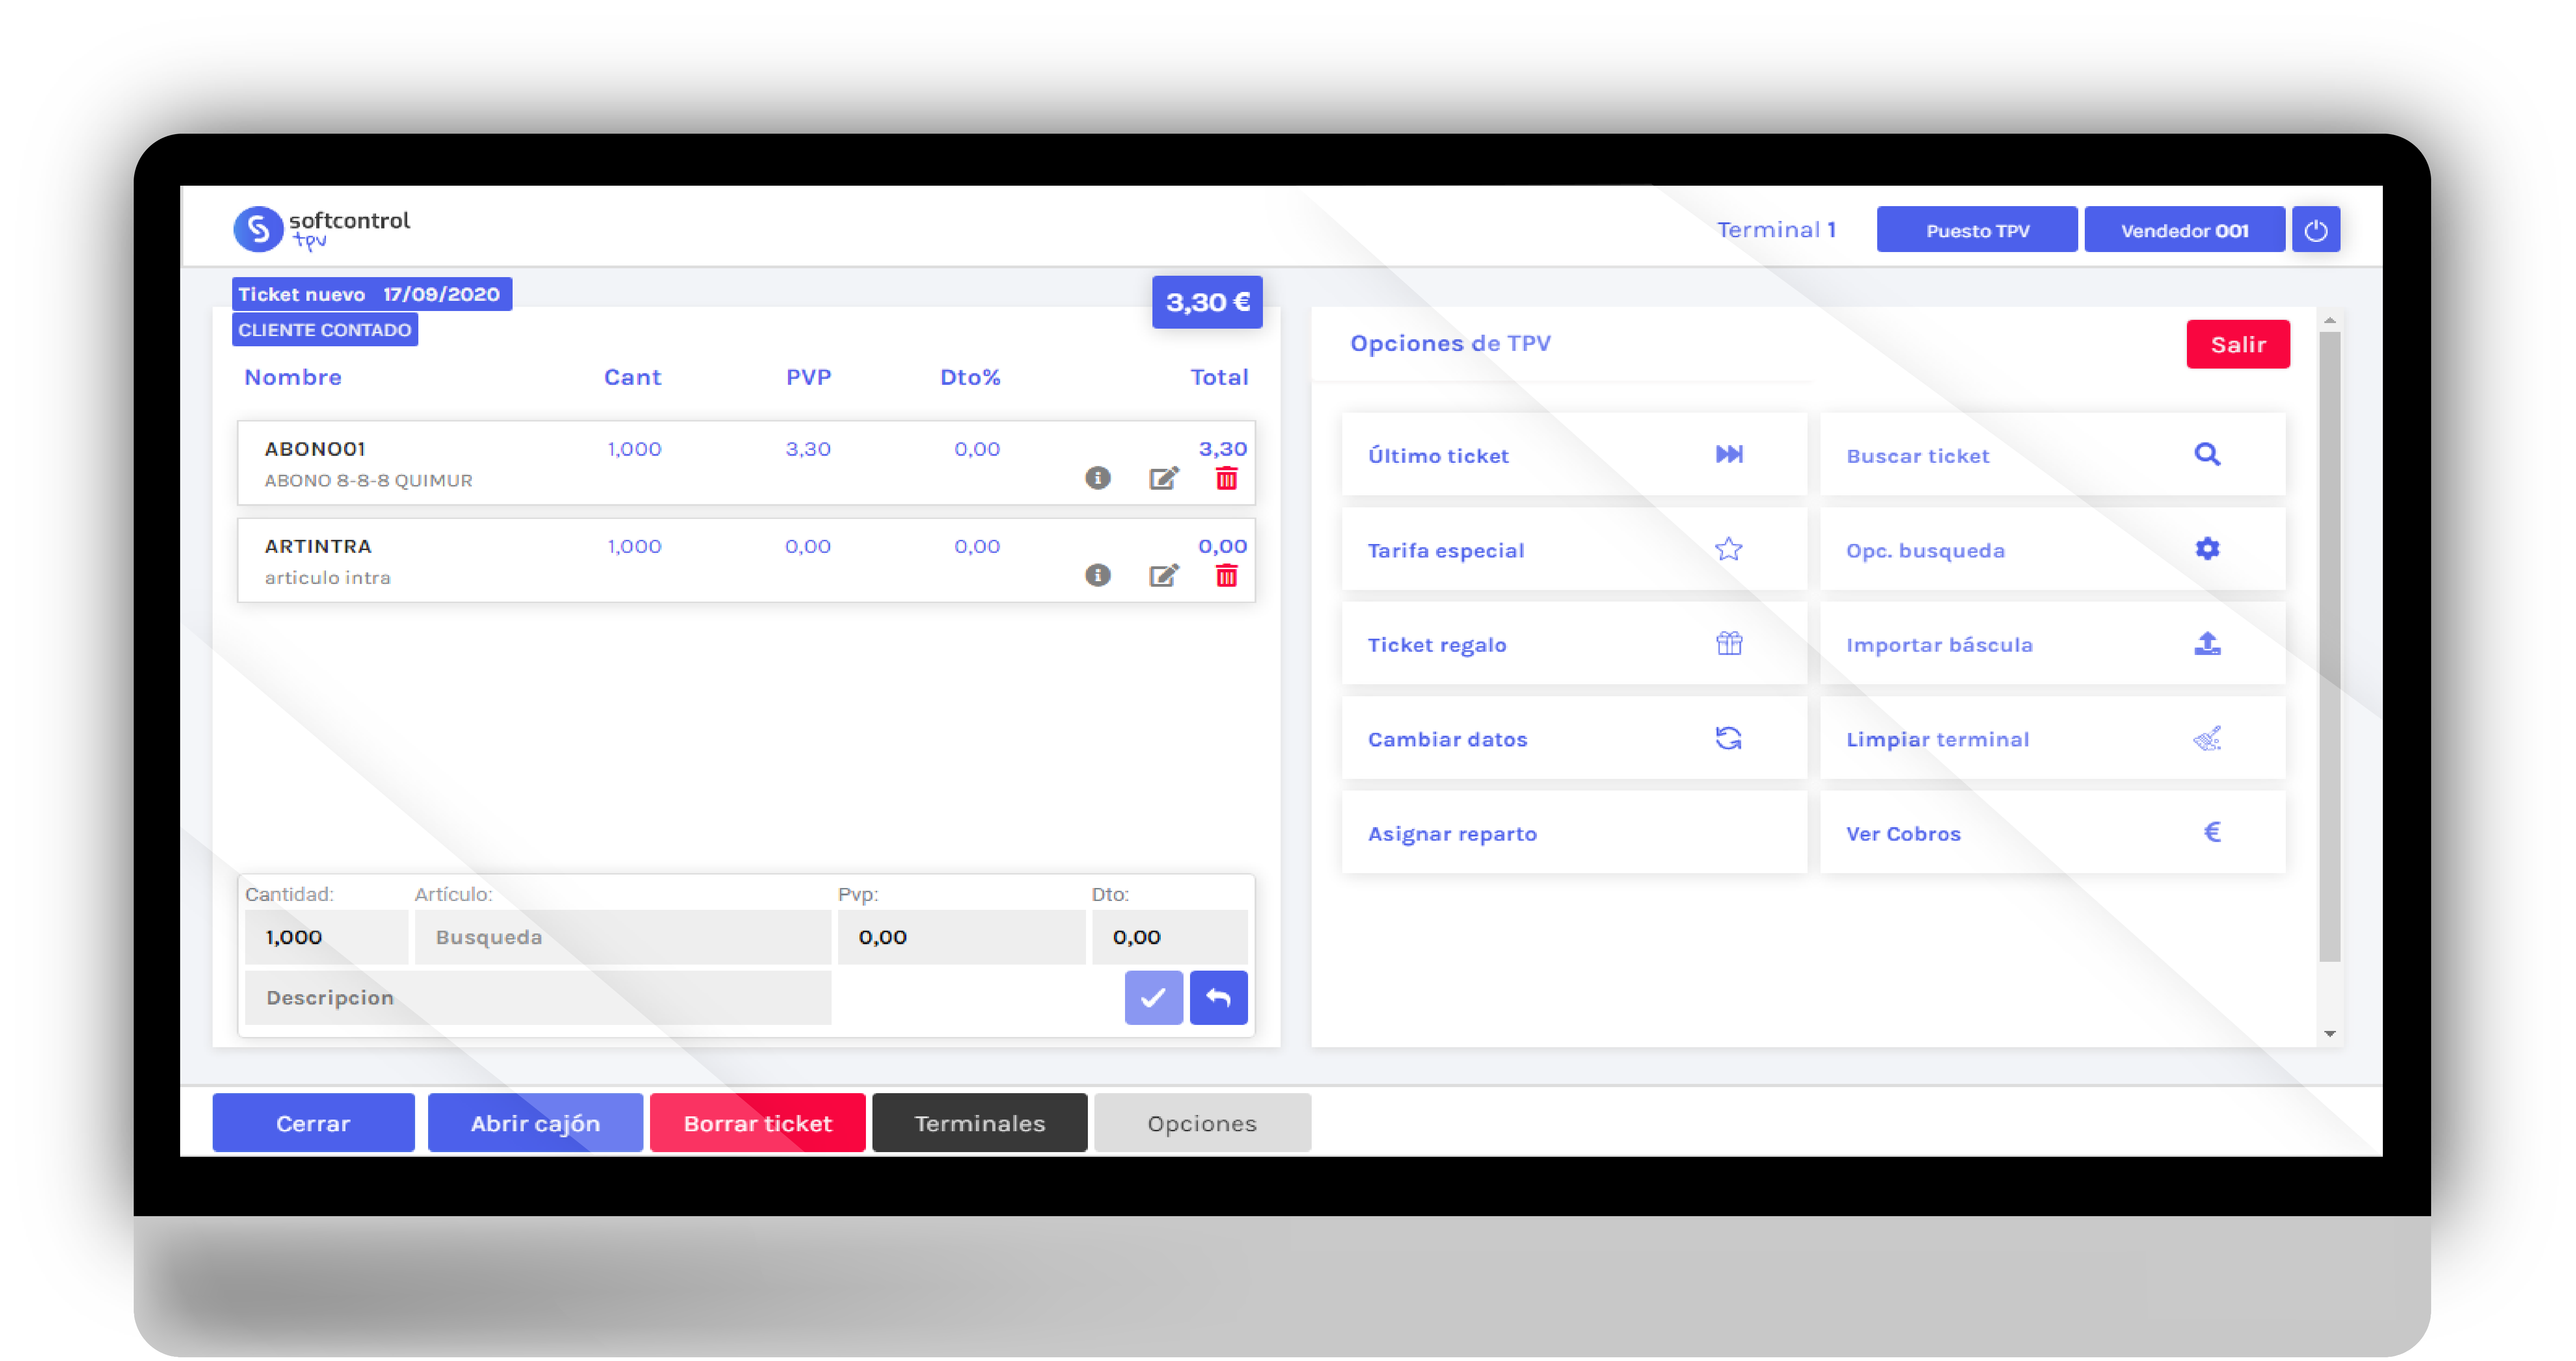Click the skip-forward icon on Último ticket
The image size is (2576, 1361).
1729,454
